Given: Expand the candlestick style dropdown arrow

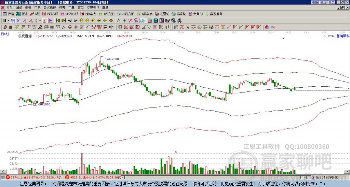Looking at the screenshot, I should click(40, 20).
